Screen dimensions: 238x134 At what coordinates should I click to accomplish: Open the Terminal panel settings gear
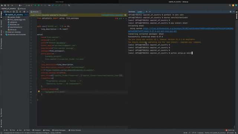[231, 12]
